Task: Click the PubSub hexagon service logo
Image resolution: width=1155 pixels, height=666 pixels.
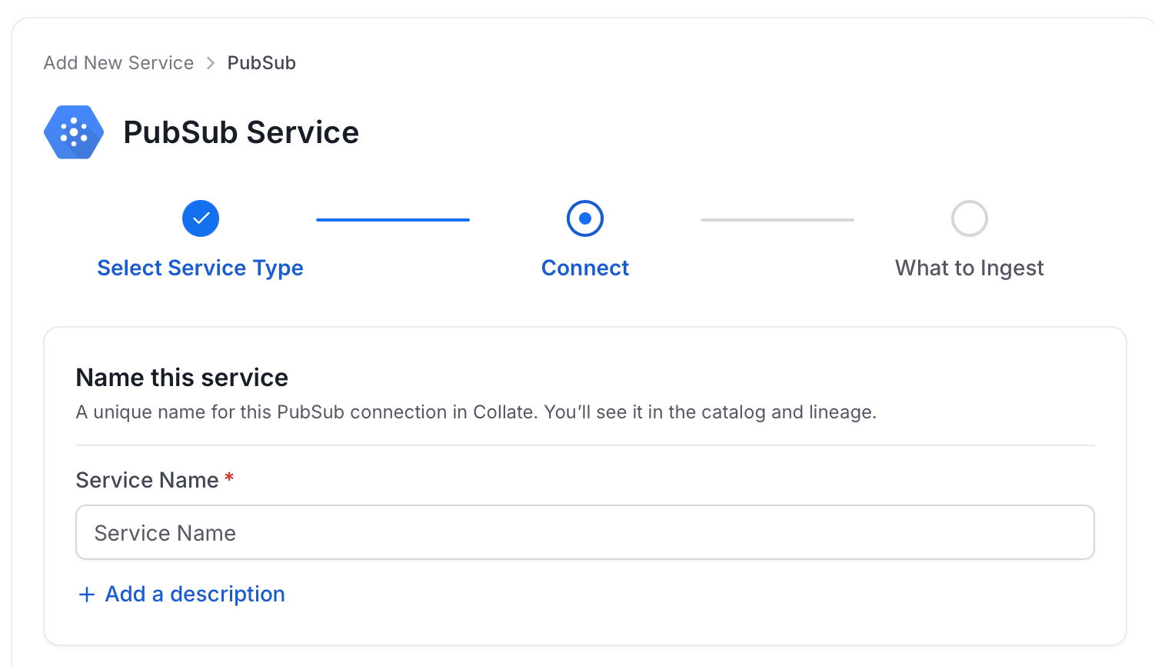Action: pos(74,132)
